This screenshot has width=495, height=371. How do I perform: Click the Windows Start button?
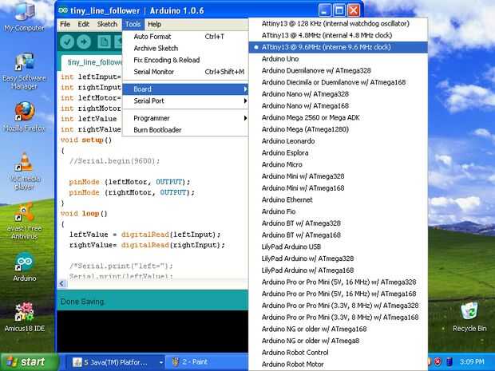pyautogui.click(x=30, y=362)
